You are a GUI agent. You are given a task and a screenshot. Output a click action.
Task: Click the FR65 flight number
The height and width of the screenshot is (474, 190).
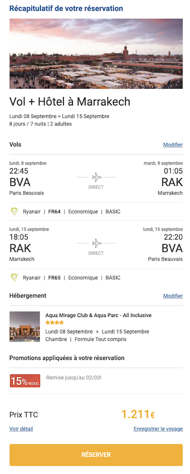pos(54,277)
